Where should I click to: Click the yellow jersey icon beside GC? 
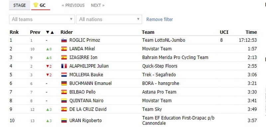click(36, 5)
